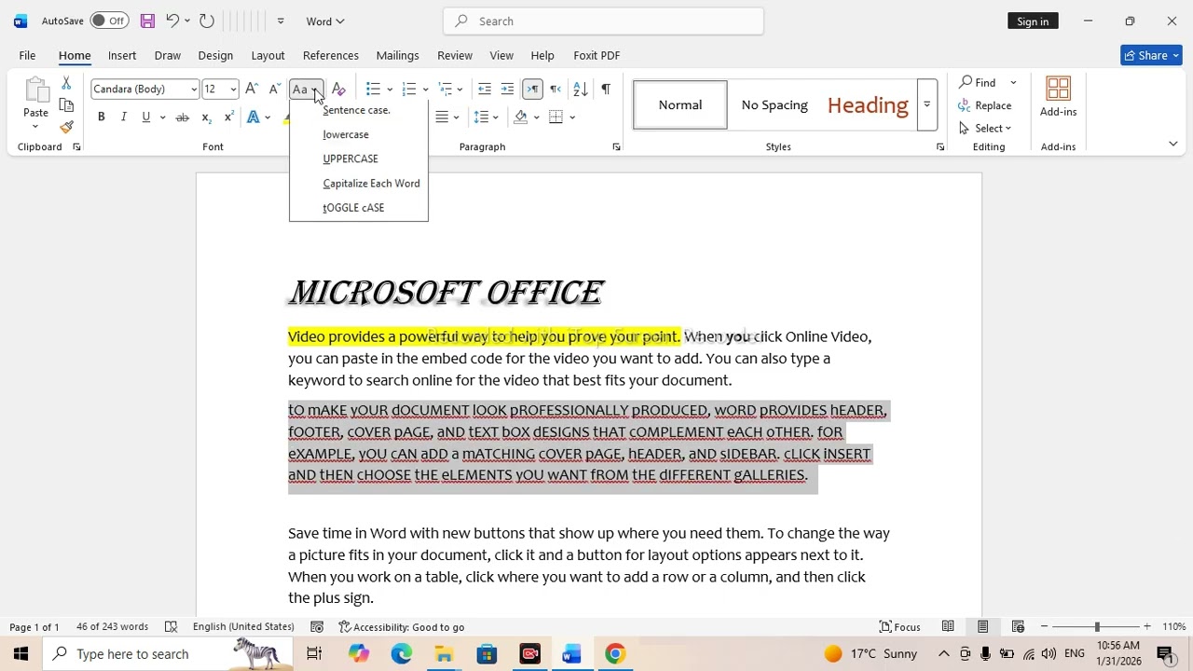Screen dimensions: 1193x671
Task: Click the Sign in button
Action: pyautogui.click(x=1033, y=21)
